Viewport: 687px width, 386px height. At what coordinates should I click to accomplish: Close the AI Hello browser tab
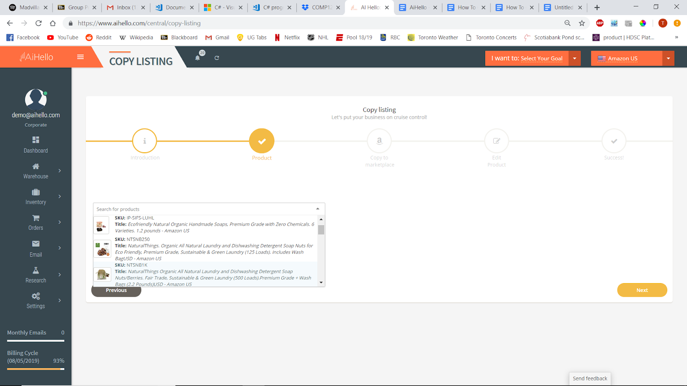387,7
